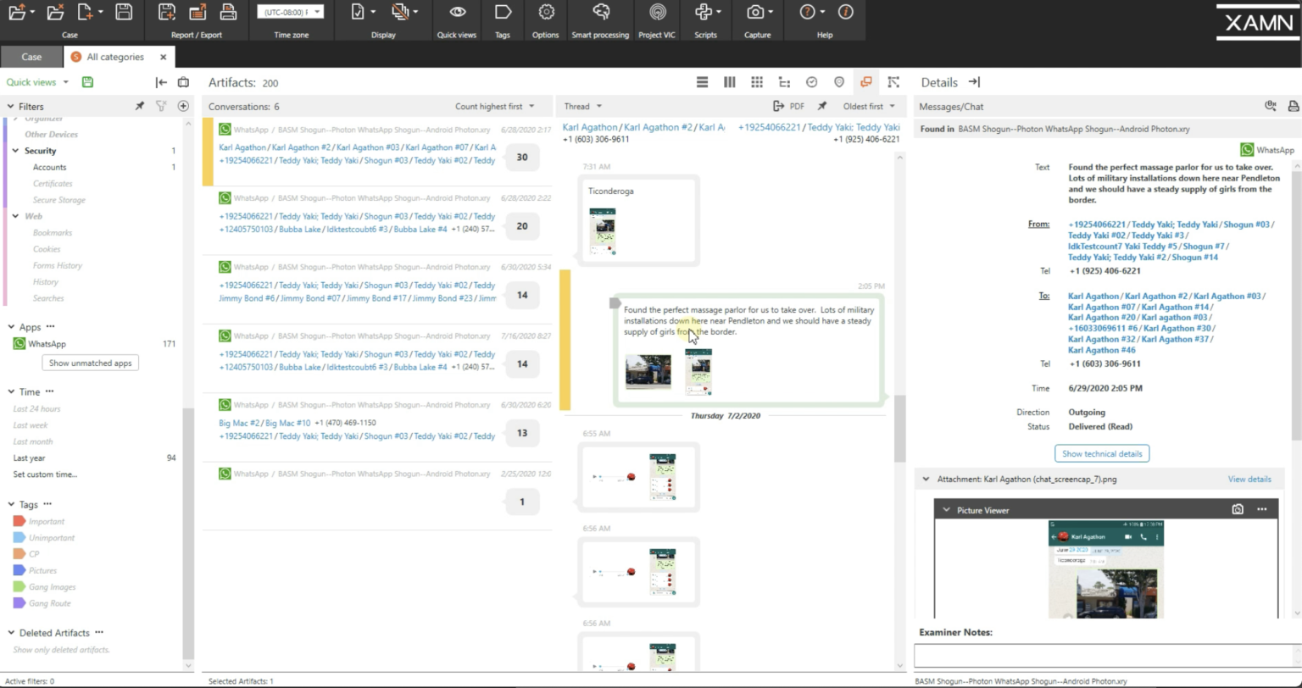The image size is (1302, 688).
Task: Click the Project VIC icon
Action: [x=657, y=13]
